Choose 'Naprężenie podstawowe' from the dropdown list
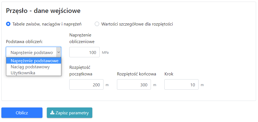258x122 pixels. point(35,61)
